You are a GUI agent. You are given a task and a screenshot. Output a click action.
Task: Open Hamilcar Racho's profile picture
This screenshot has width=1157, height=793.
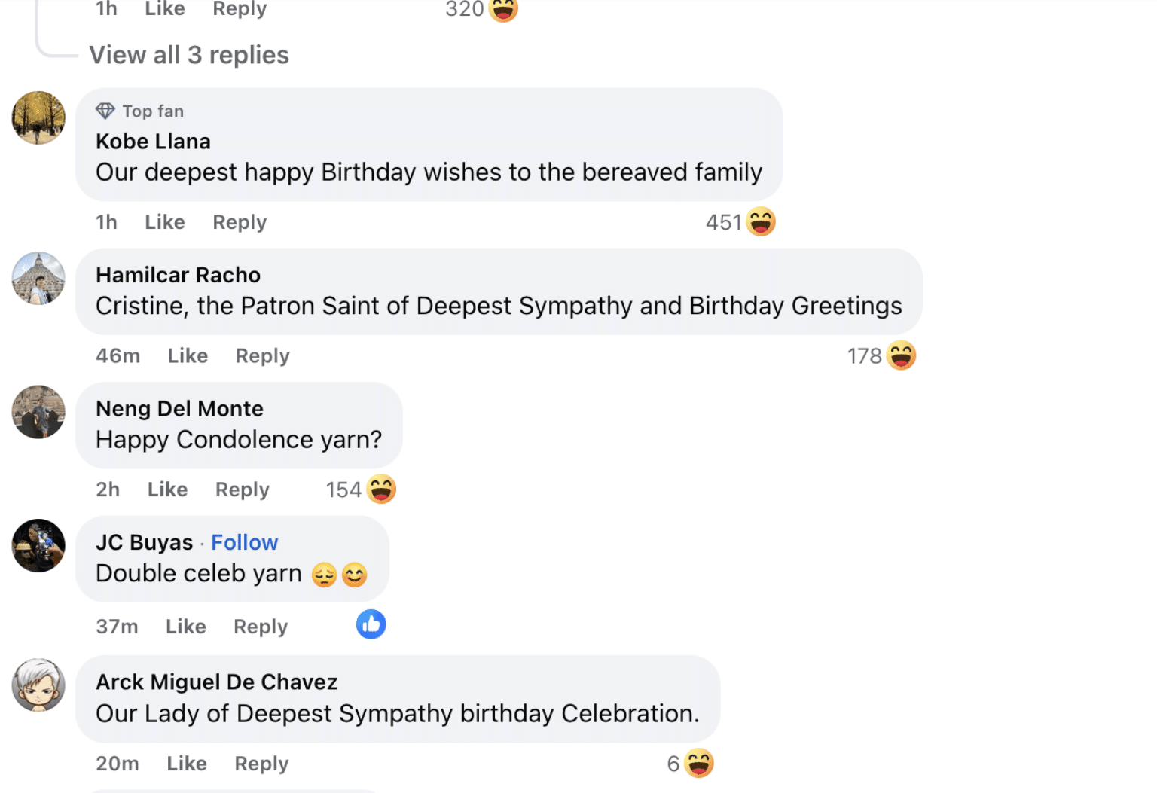point(38,279)
